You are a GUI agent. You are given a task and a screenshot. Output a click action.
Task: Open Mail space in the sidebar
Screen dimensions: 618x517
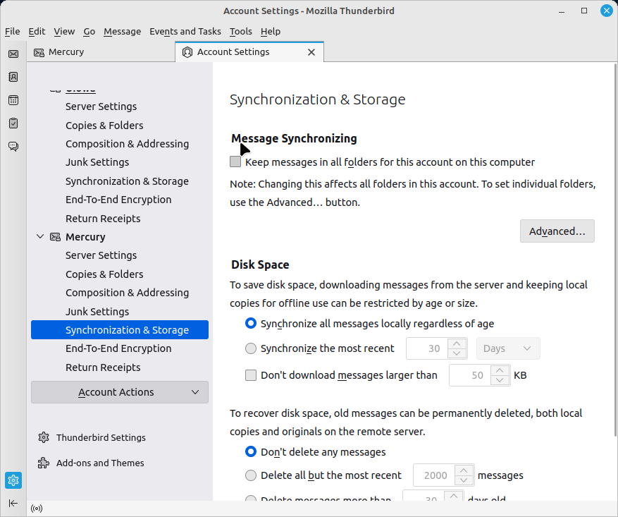(x=13, y=54)
